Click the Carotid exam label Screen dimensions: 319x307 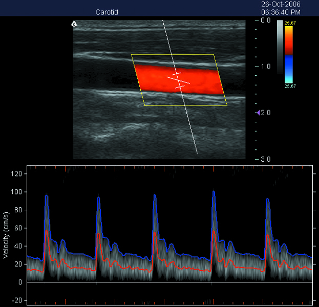pyautogui.click(x=107, y=12)
